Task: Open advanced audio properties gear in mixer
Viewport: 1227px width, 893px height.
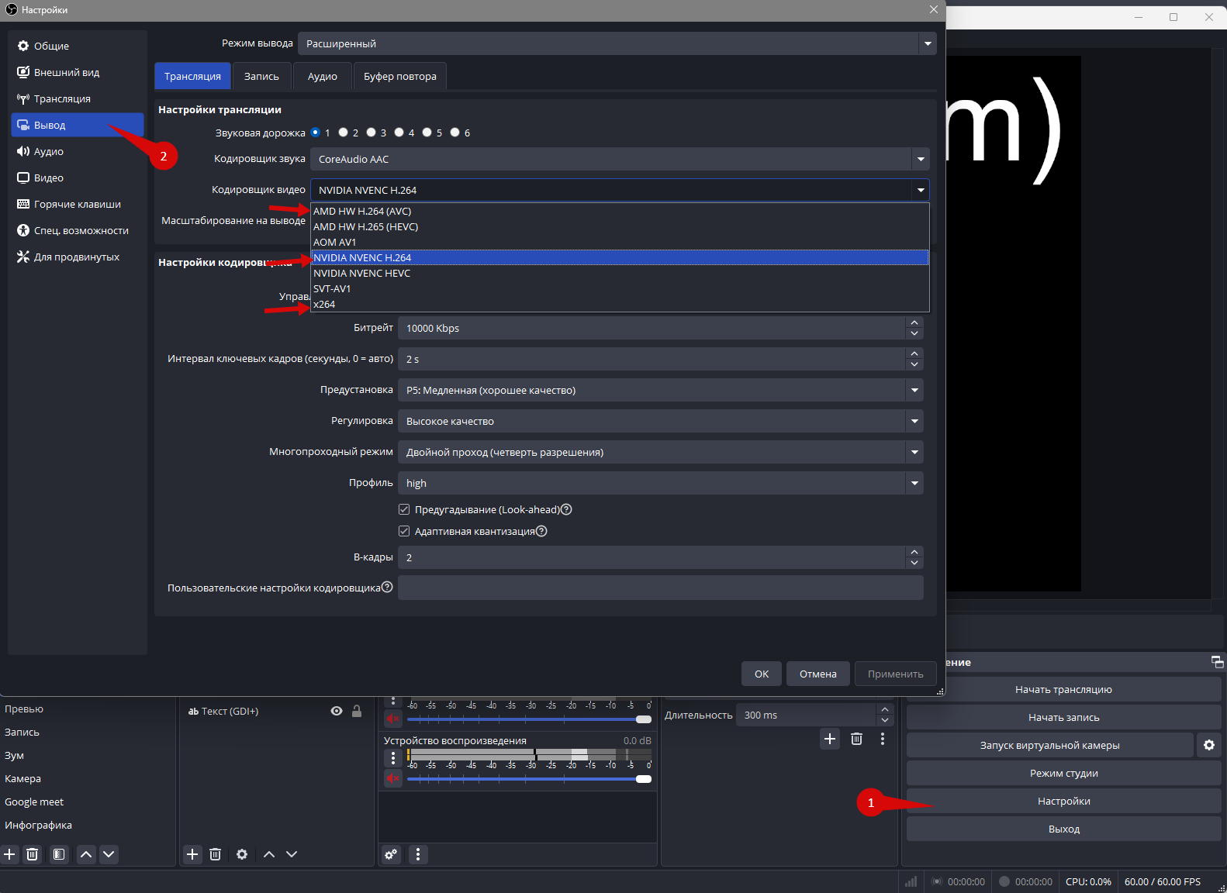Action: click(391, 854)
